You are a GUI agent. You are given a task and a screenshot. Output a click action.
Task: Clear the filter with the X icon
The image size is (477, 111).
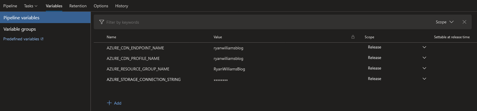click(464, 22)
